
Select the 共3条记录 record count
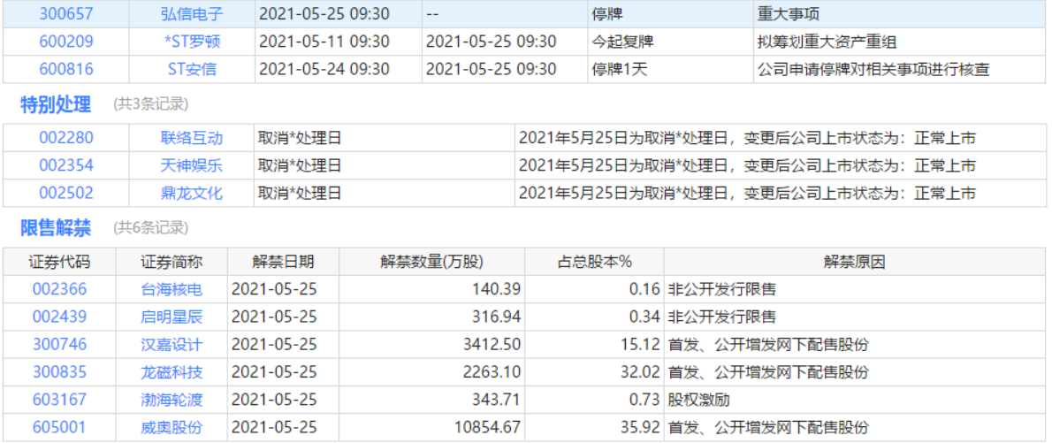pyautogui.click(x=151, y=104)
